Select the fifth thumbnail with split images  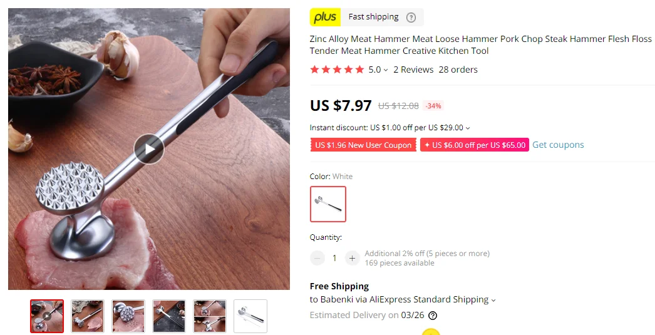[210, 316]
